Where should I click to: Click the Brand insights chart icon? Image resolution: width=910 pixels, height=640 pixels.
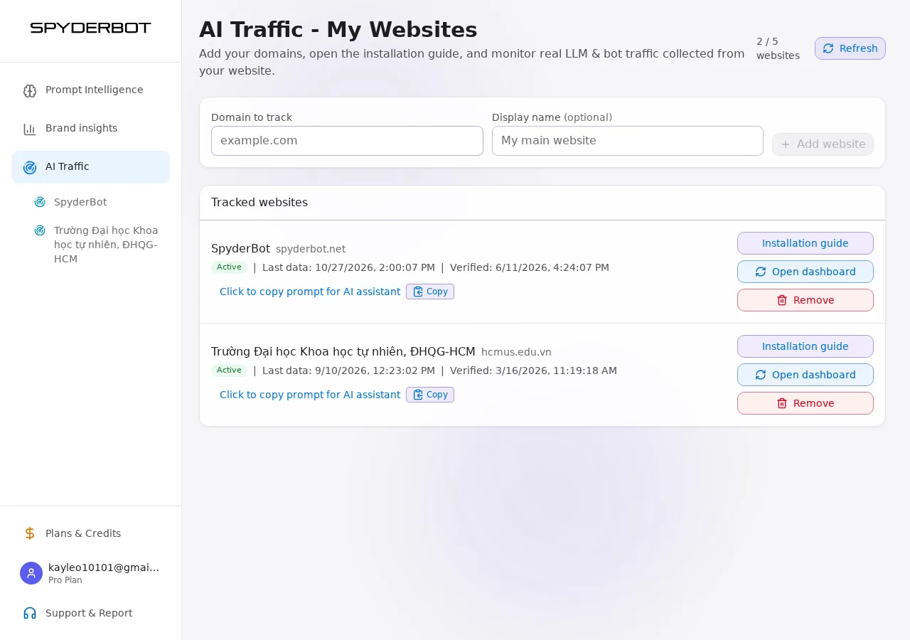(x=30, y=129)
